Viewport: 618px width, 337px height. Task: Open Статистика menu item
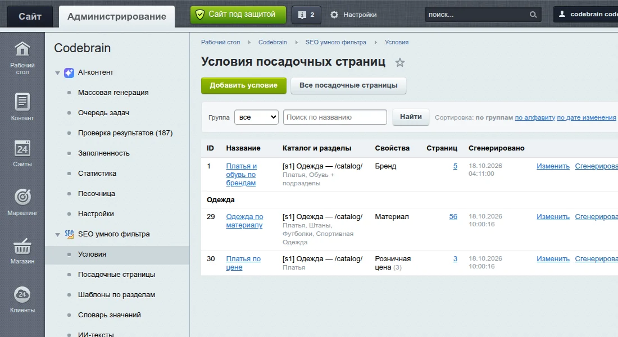click(97, 174)
